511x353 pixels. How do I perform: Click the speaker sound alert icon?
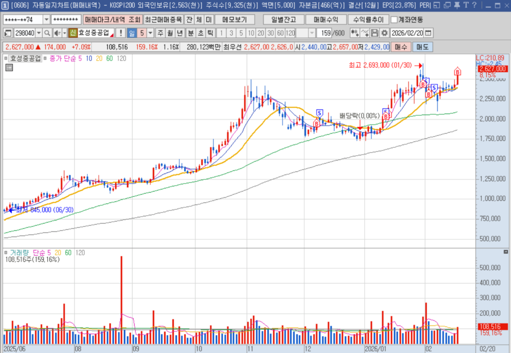click(x=56, y=33)
